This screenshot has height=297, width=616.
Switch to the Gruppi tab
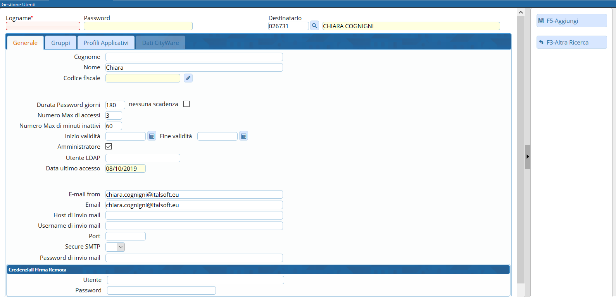click(x=60, y=43)
